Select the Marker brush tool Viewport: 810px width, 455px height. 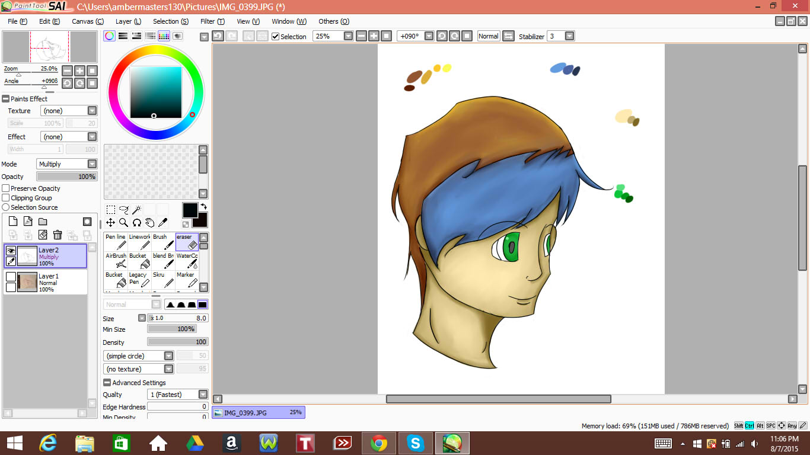pyautogui.click(x=187, y=279)
